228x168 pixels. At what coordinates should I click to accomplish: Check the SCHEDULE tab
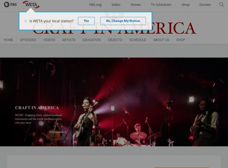[137, 40]
